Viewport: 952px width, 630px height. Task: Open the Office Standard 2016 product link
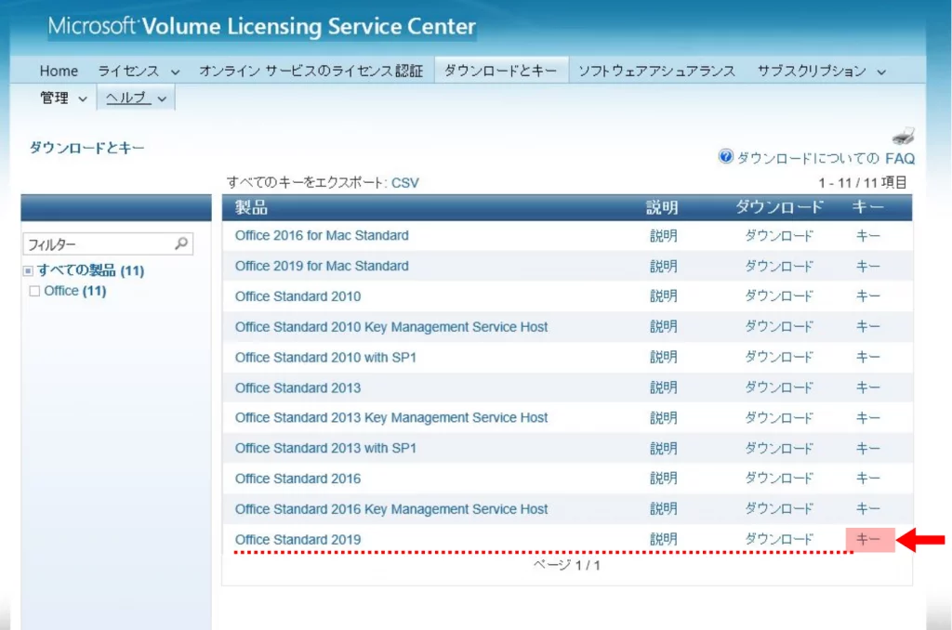coord(297,479)
